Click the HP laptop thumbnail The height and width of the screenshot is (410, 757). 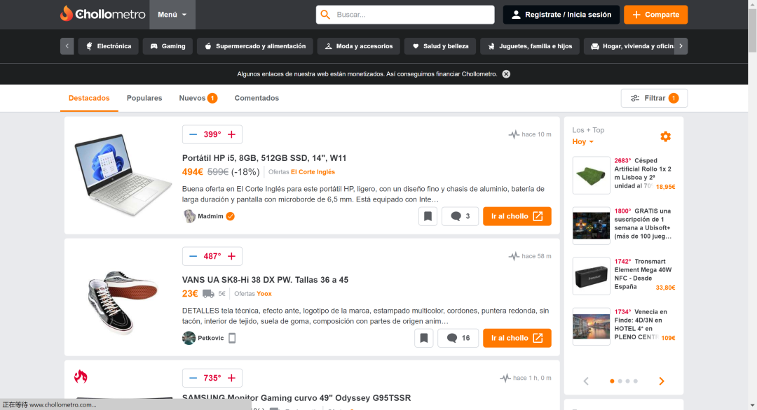click(123, 176)
